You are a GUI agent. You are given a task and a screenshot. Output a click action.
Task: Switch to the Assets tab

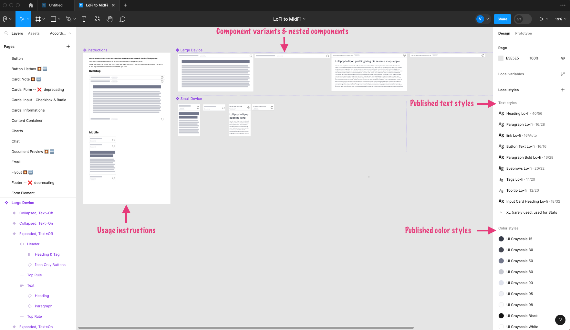click(34, 33)
